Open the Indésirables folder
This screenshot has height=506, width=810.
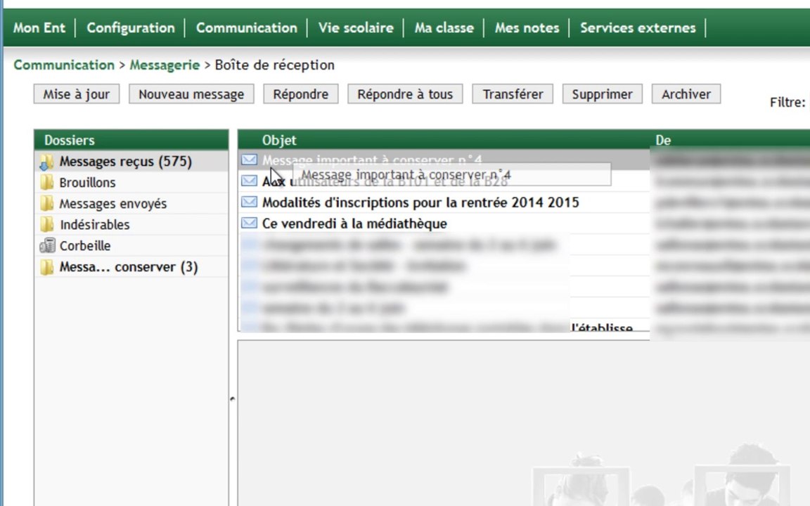pyautogui.click(x=131, y=225)
